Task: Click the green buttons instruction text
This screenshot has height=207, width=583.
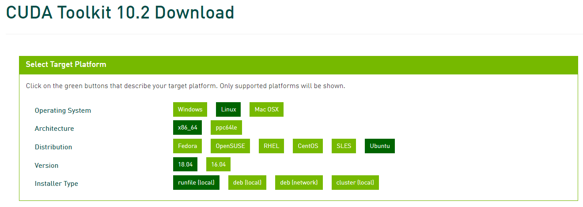Action: tap(185, 86)
